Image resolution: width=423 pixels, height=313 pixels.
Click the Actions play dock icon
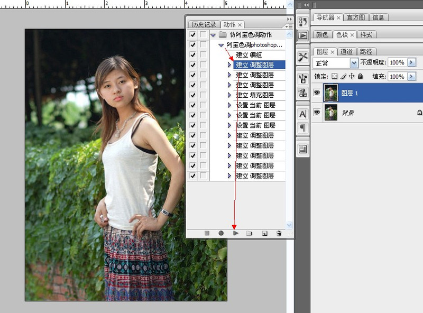[x=302, y=35]
